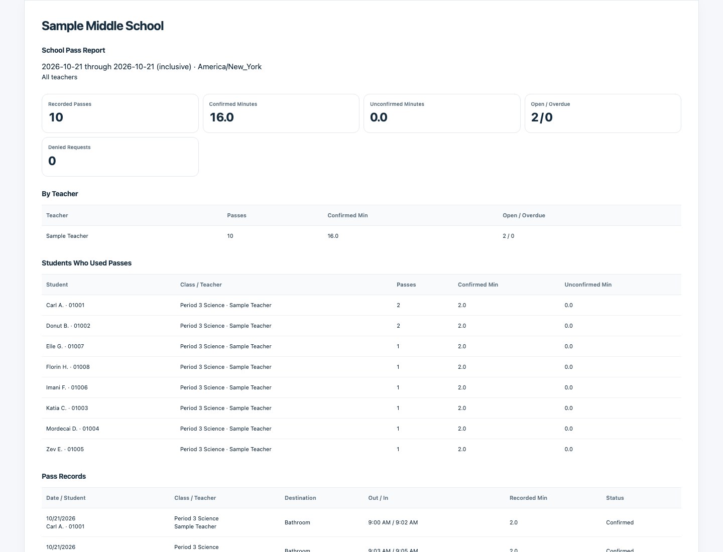Click the 2 / 0 cell in Sample Teacher's By Teacher row

tap(508, 236)
